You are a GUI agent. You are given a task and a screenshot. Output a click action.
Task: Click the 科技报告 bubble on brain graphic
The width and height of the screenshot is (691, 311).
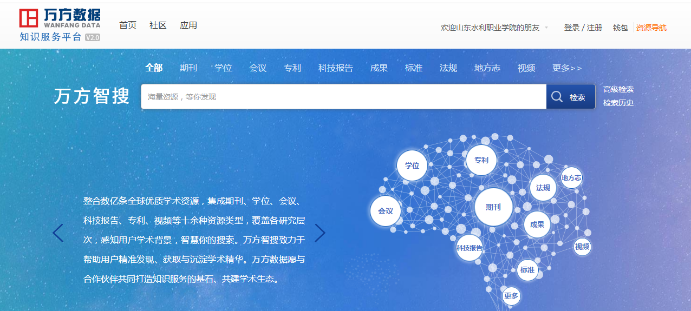click(x=470, y=248)
